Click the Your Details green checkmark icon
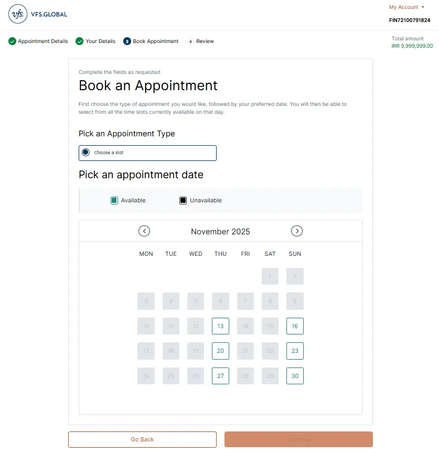The image size is (439, 454). (x=80, y=41)
